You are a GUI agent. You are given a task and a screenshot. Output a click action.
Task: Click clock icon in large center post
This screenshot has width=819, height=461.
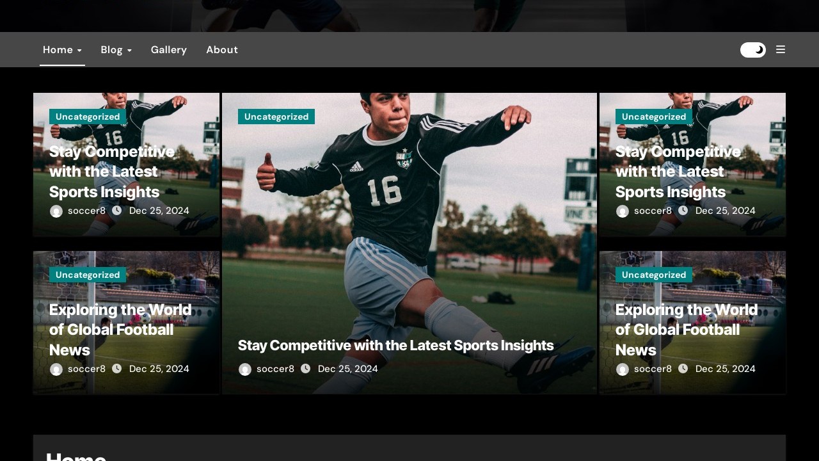(306, 369)
